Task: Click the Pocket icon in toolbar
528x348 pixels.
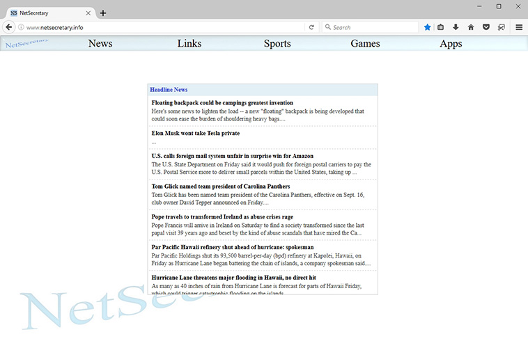Action: pyautogui.click(x=486, y=27)
